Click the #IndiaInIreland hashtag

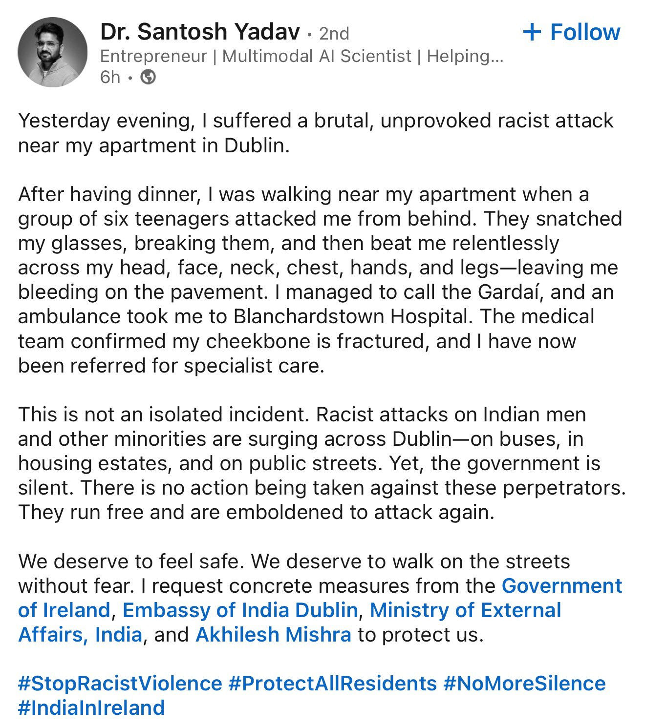click(91, 708)
